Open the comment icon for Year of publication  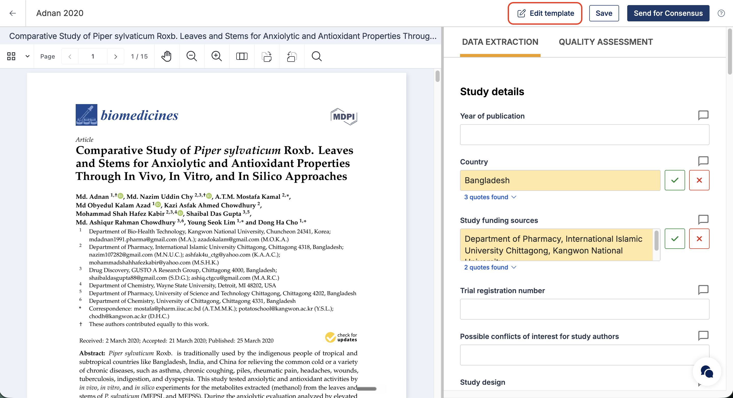(x=703, y=115)
